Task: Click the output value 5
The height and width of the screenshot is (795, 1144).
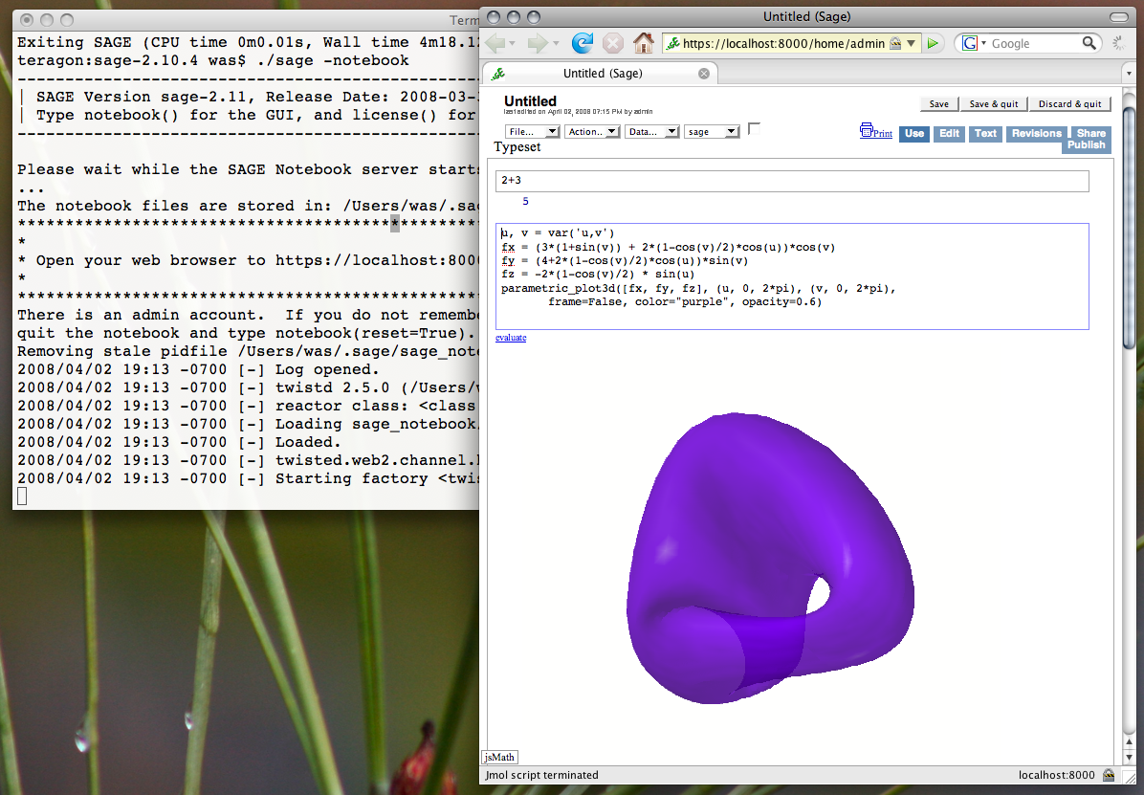Action: (x=525, y=202)
